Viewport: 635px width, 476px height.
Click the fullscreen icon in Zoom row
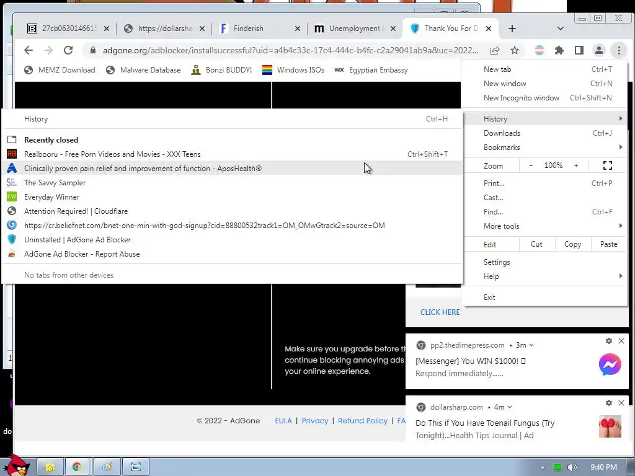coord(608,165)
